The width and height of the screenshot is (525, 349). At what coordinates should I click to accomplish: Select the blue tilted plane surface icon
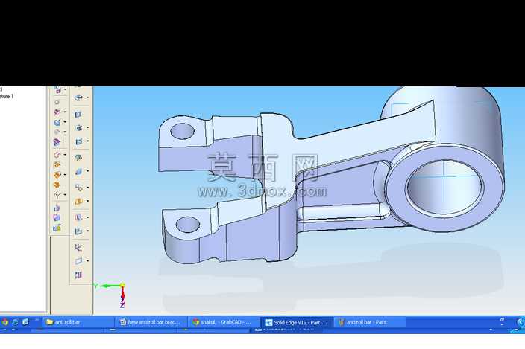pos(78,171)
